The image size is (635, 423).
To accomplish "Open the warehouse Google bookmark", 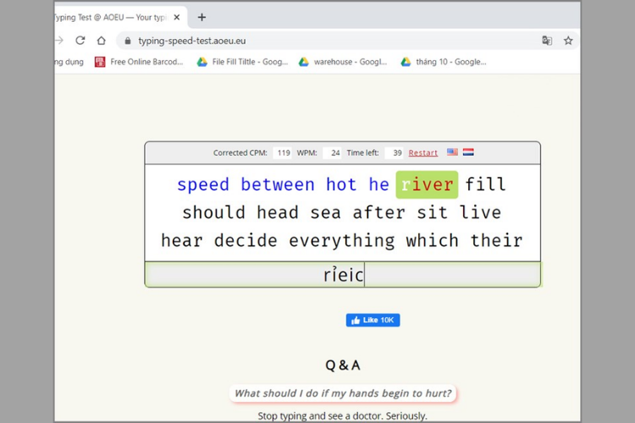I will tap(343, 62).
